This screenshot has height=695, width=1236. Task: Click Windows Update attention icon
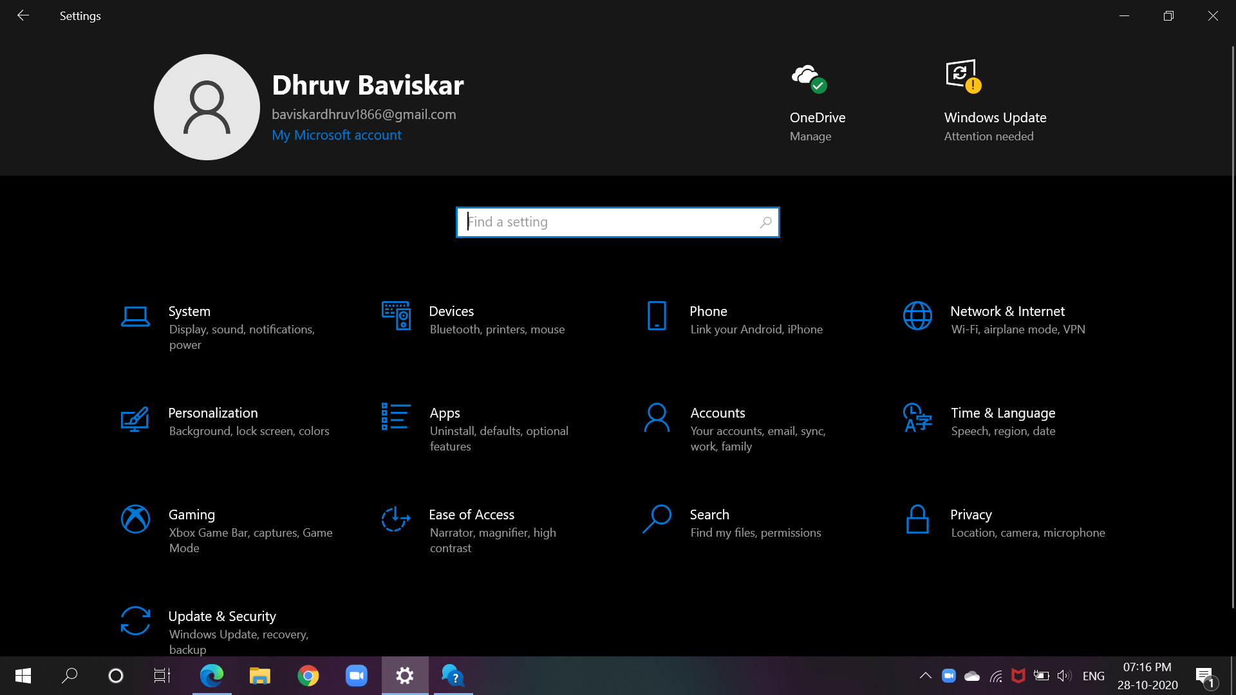pyautogui.click(x=964, y=76)
